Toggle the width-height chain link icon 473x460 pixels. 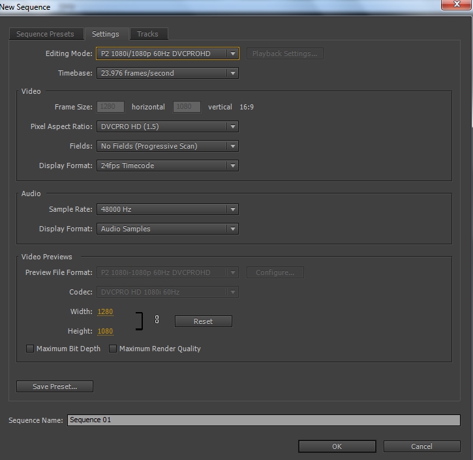[157, 320]
